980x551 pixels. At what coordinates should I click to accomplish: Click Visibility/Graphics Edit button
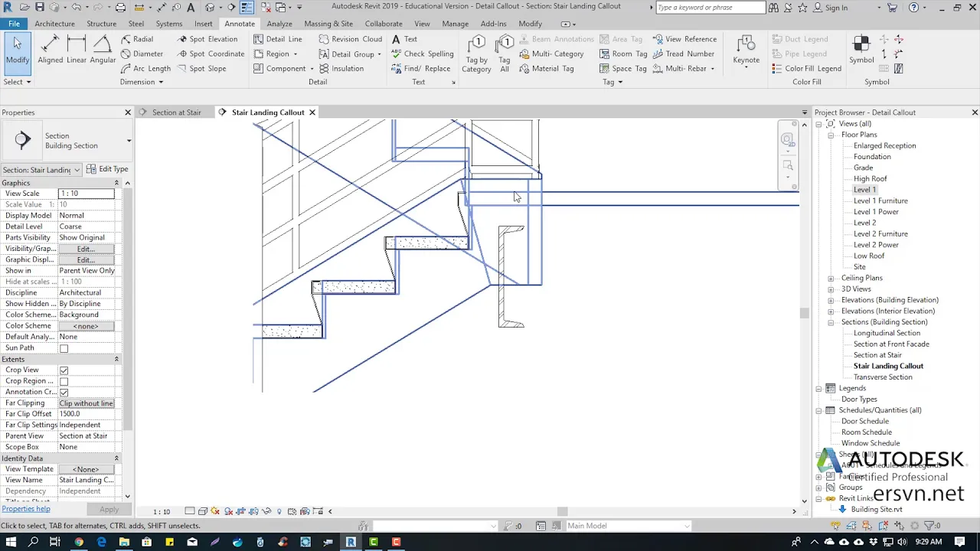pos(86,249)
